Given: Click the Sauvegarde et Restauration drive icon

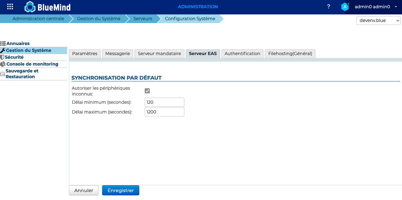Looking at the screenshot, I should click(x=3, y=74).
